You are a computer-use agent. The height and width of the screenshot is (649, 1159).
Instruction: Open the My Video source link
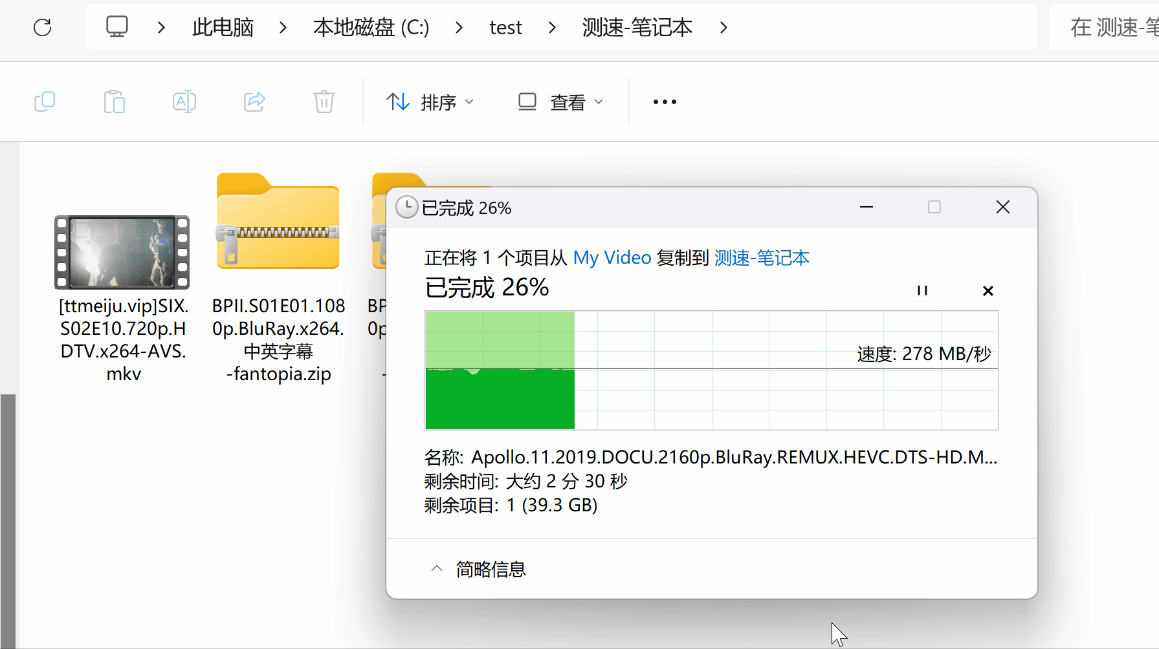612,258
